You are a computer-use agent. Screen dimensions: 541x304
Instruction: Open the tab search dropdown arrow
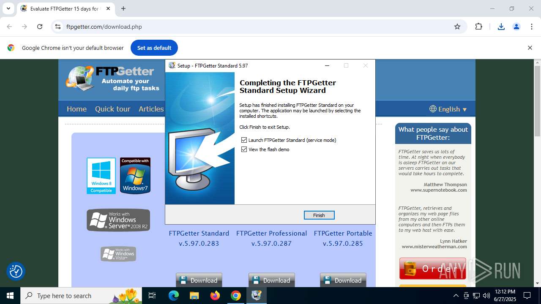coord(8,8)
